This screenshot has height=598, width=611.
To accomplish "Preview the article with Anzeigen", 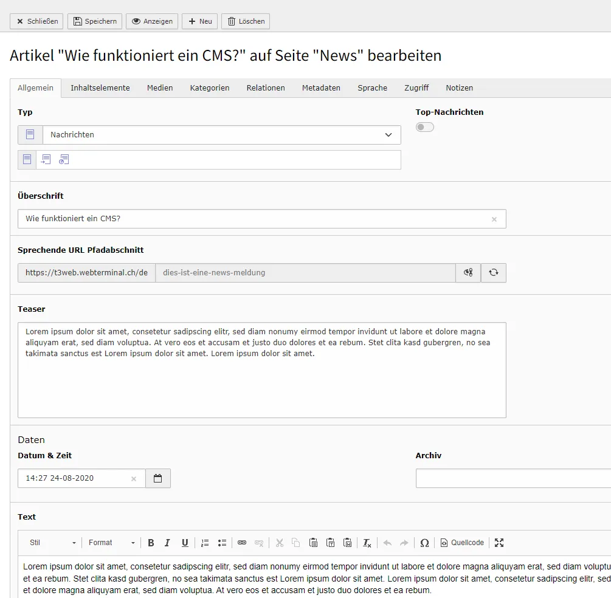I will pos(152,21).
